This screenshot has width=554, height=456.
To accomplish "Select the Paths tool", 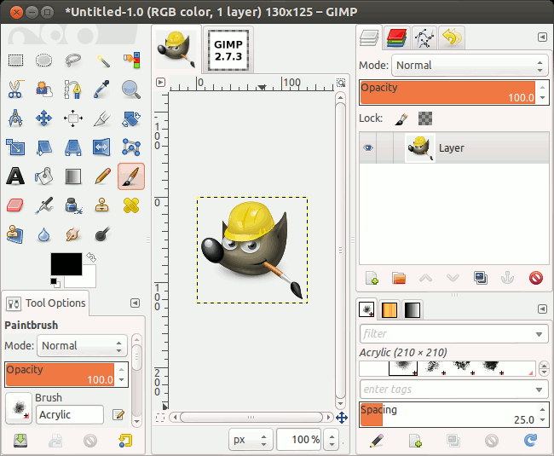I will tap(72, 89).
